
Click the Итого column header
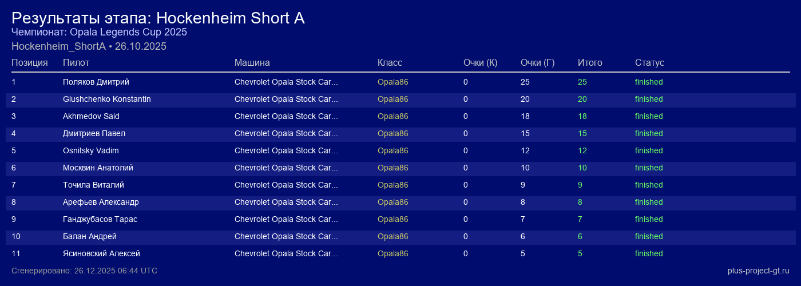coord(590,62)
